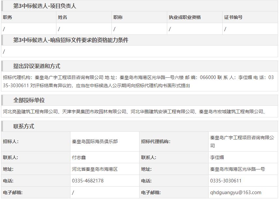Click the phone number 0335-4682178
This screenshot has width=279, height=199.
[88, 181]
